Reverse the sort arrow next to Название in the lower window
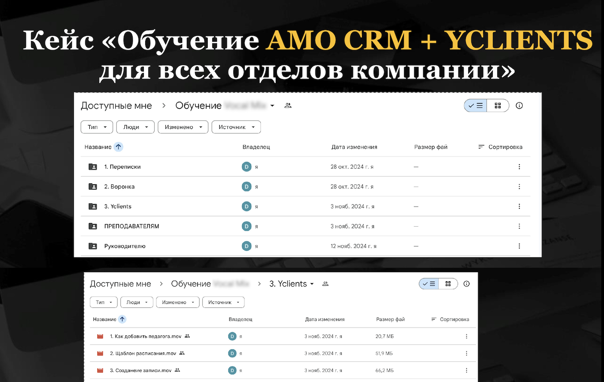The width and height of the screenshot is (604, 382). click(x=122, y=319)
